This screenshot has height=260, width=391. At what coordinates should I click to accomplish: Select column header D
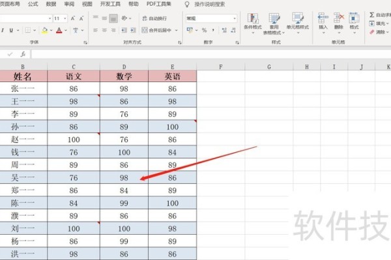coord(124,67)
